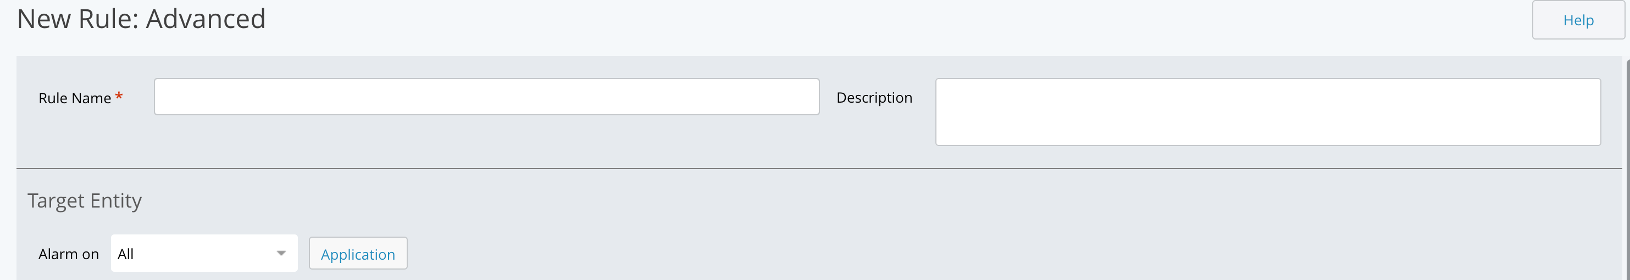Viewport: 1630px width, 280px height.
Task: Click the "New Rule" text in page title
Action: click(x=77, y=19)
